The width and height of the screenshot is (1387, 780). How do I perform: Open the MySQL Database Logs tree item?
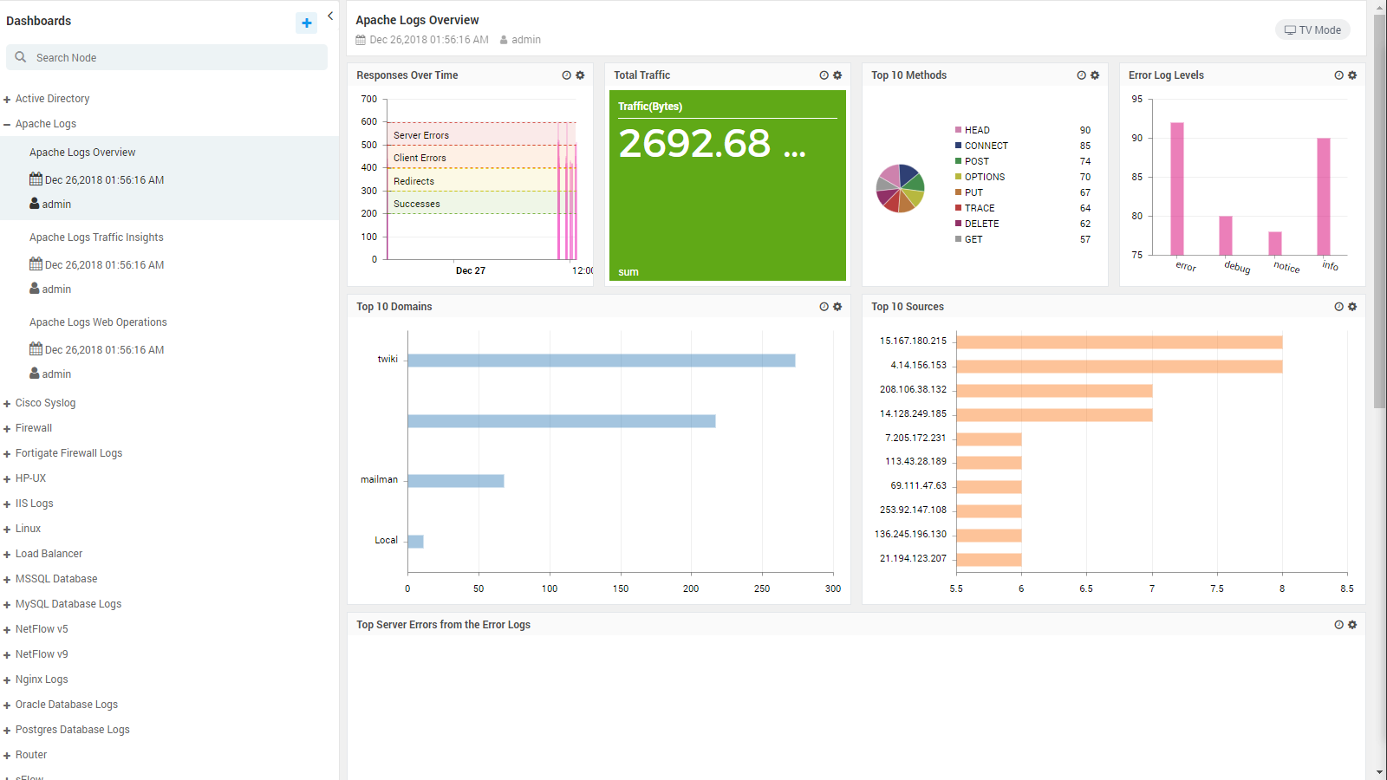(68, 604)
